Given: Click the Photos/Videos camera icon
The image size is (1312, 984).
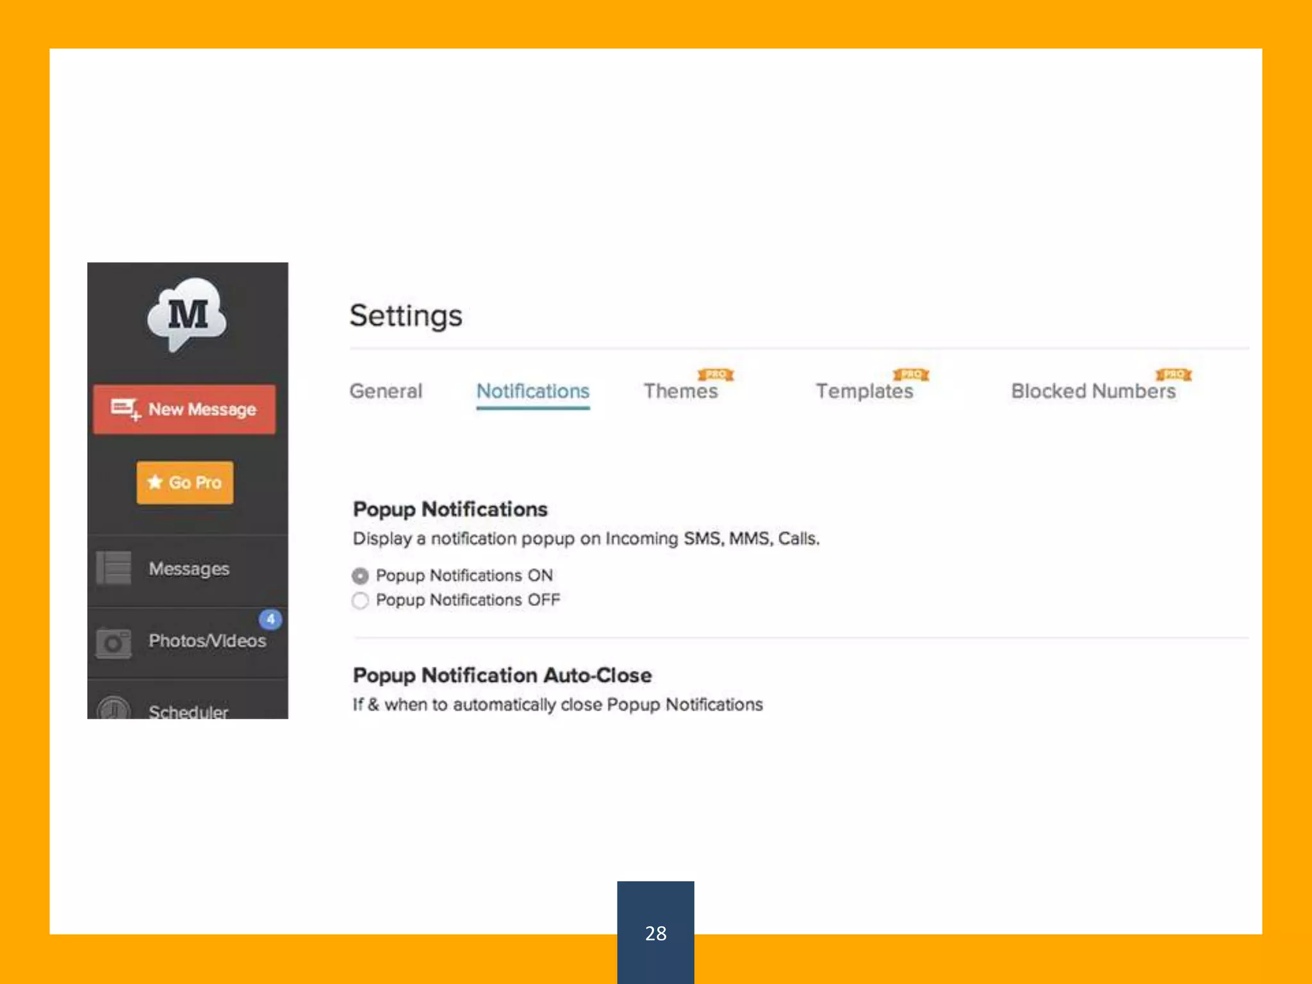Looking at the screenshot, I should 113,642.
